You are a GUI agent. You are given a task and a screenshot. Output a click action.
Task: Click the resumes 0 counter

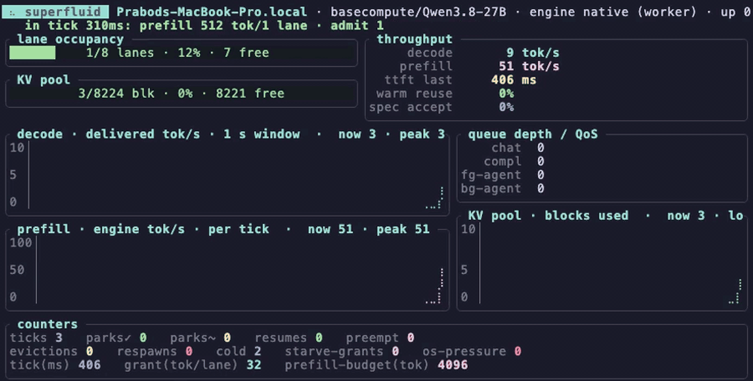point(289,338)
